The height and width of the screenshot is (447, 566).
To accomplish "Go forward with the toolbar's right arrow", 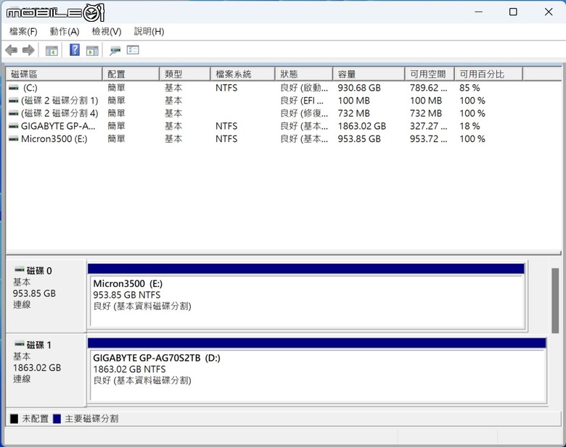I will point(28,50).
